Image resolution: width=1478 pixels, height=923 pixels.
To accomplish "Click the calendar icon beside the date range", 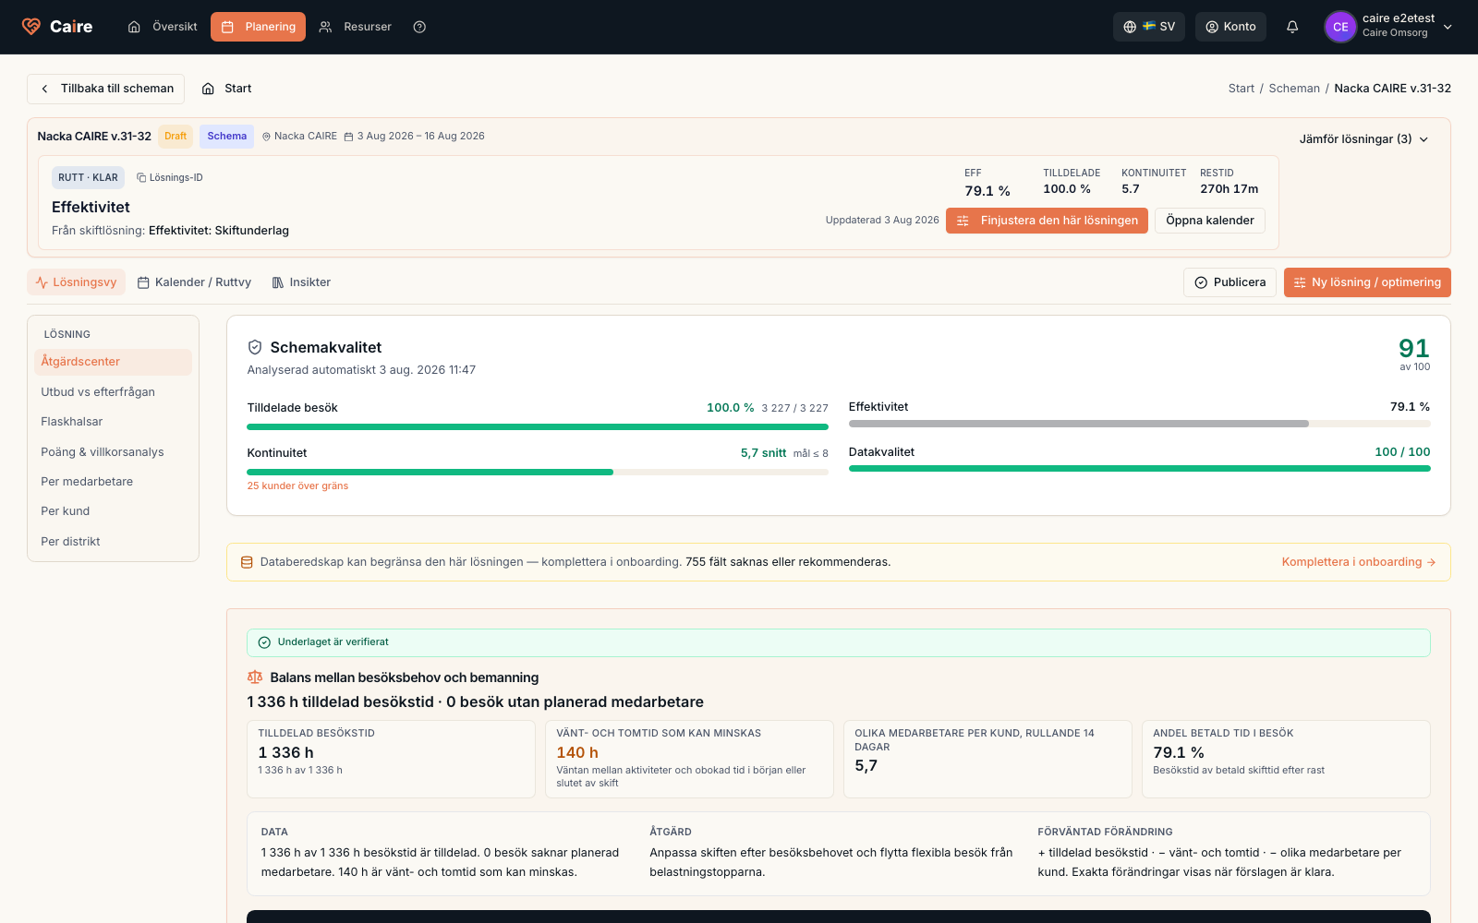I will pos(348,137).
